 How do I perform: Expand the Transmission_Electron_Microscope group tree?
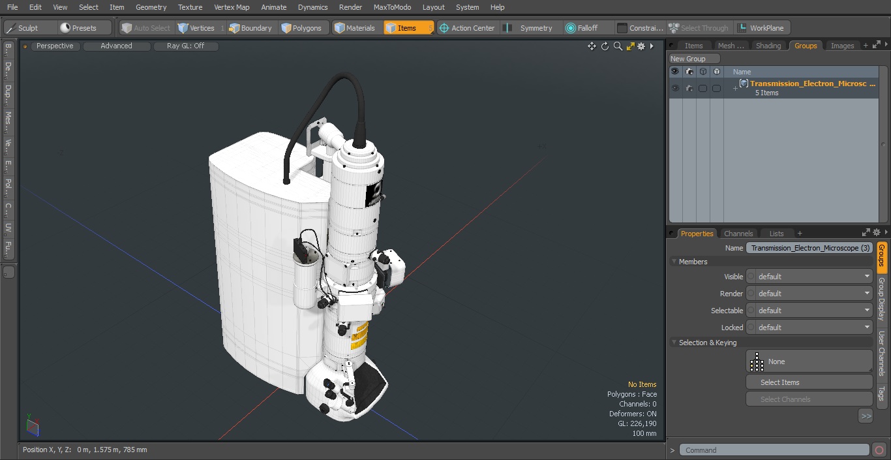[735, 88]
